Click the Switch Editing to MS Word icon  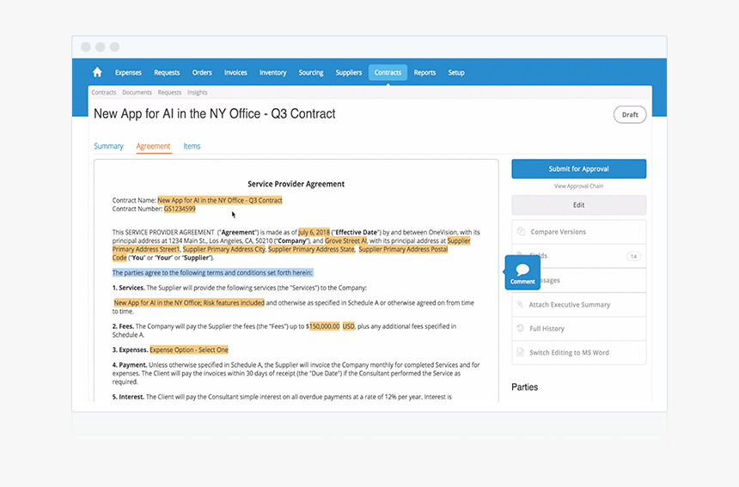click(x=520, y=353)
